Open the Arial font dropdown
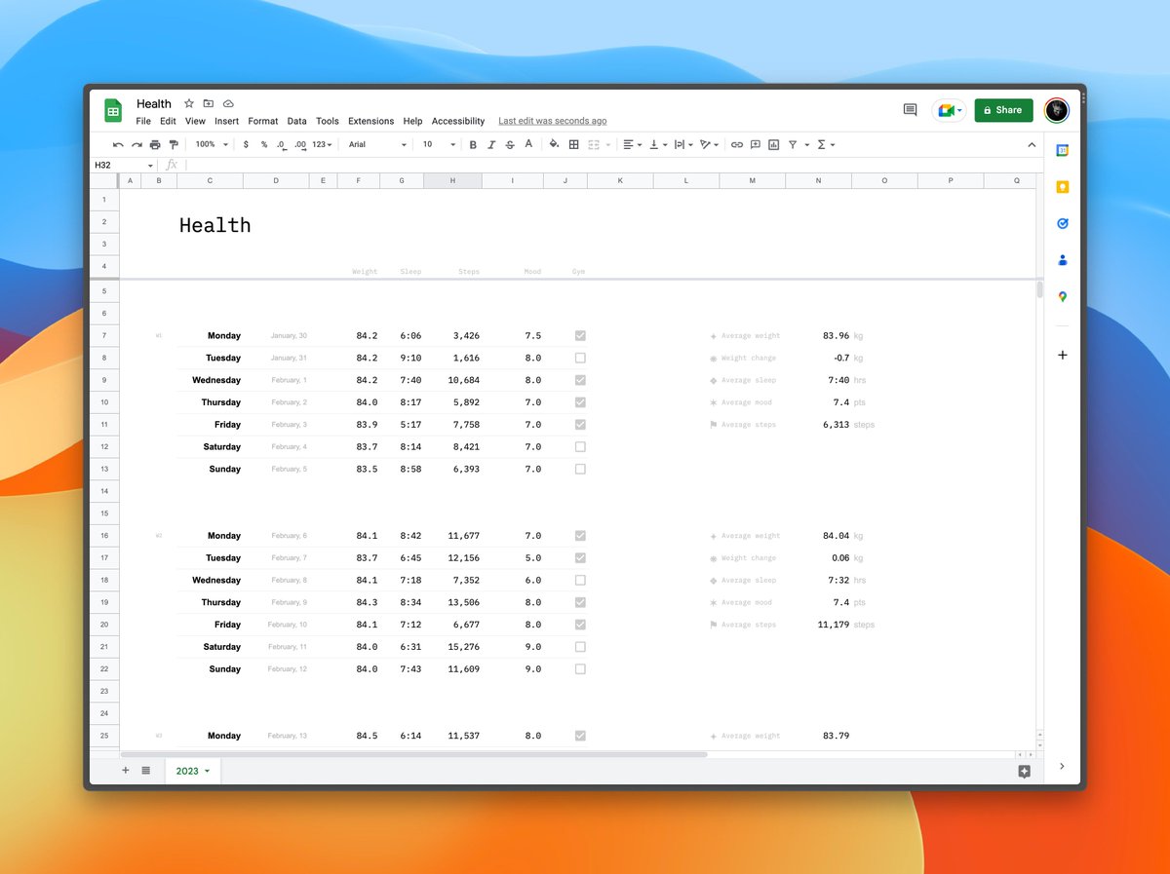Viewport: 1170px width, 874px height. tap(377, 144)
